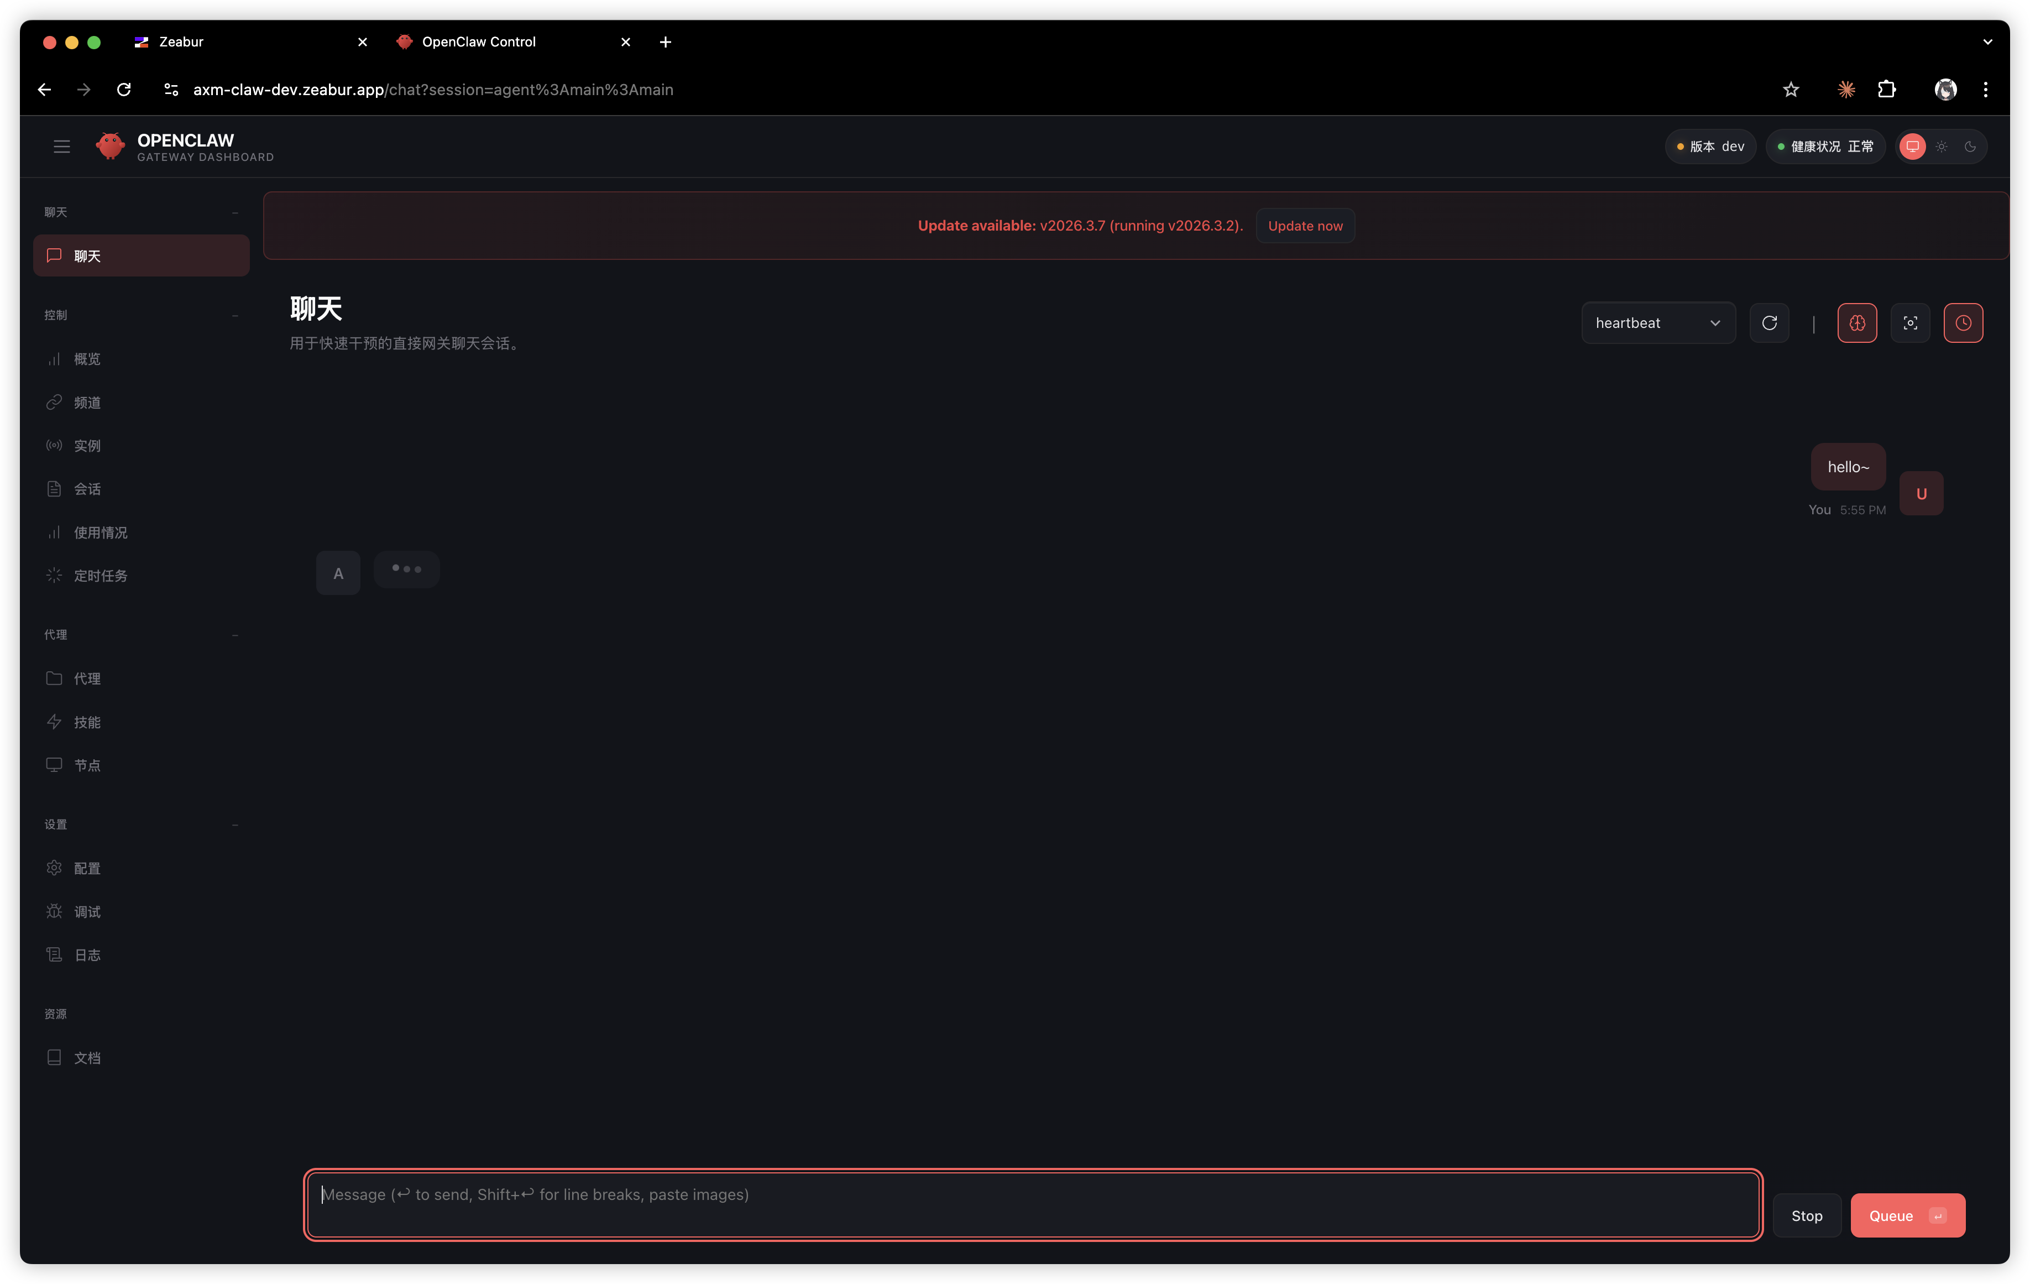
Task: Switch to light theme sun icon
Action: pyautogui.click(x=1942, y=147)
